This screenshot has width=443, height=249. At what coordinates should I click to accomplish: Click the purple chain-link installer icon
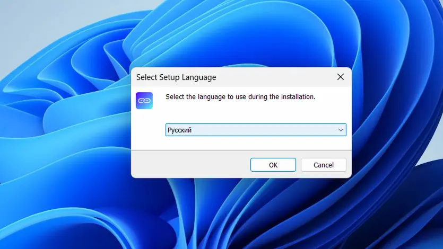pyautogui.click(x=144, y=101)
